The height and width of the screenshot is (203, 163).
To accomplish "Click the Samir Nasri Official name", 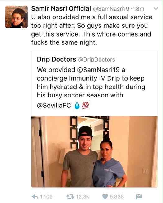I will [x=61, y=8].
